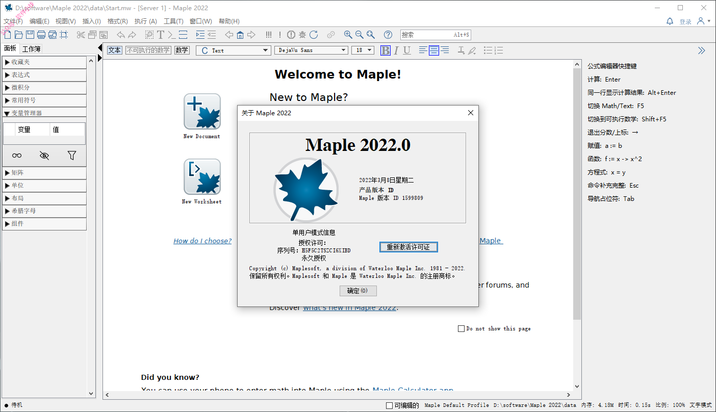Open 'How do I choose?' link
Image resolution: width=716 pixels, height=412 pixels.
[x=202, y=241]
